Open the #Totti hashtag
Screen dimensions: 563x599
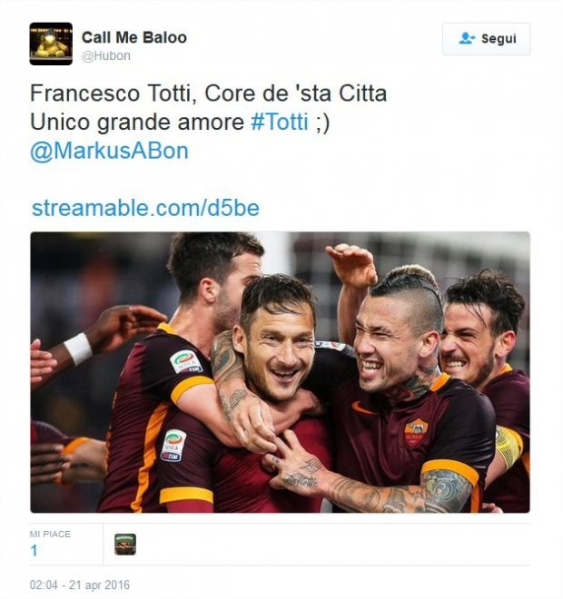click(280, 123)
